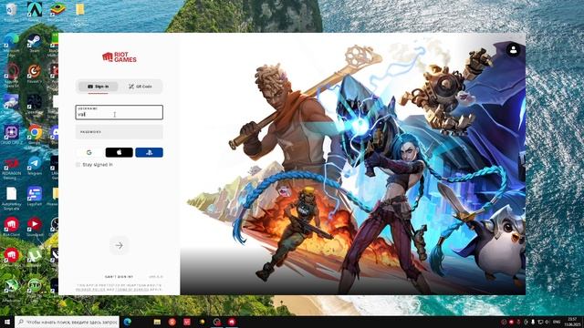
Task: Open Yandex browser from the taskbar
Action: (x=172, y=322)
